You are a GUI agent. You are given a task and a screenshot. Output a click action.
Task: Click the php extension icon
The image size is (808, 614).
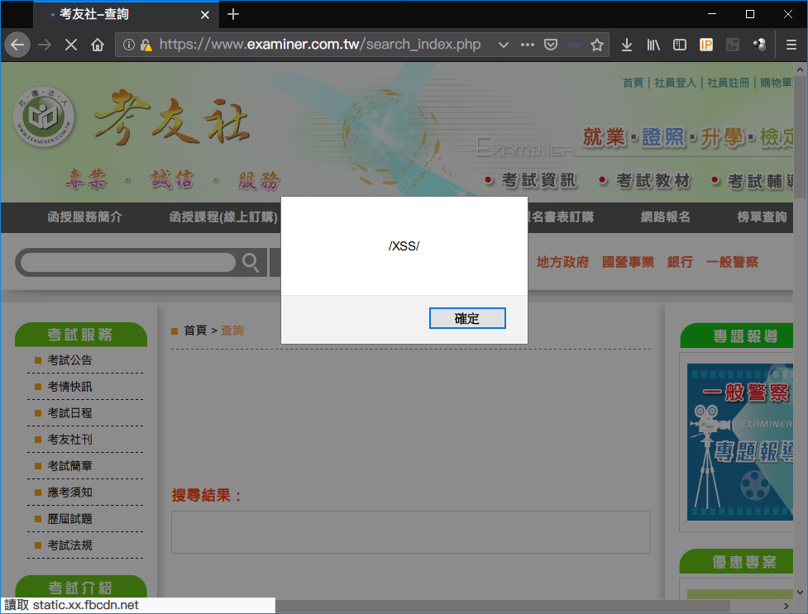pyautogui.click(x=574, y=45)
